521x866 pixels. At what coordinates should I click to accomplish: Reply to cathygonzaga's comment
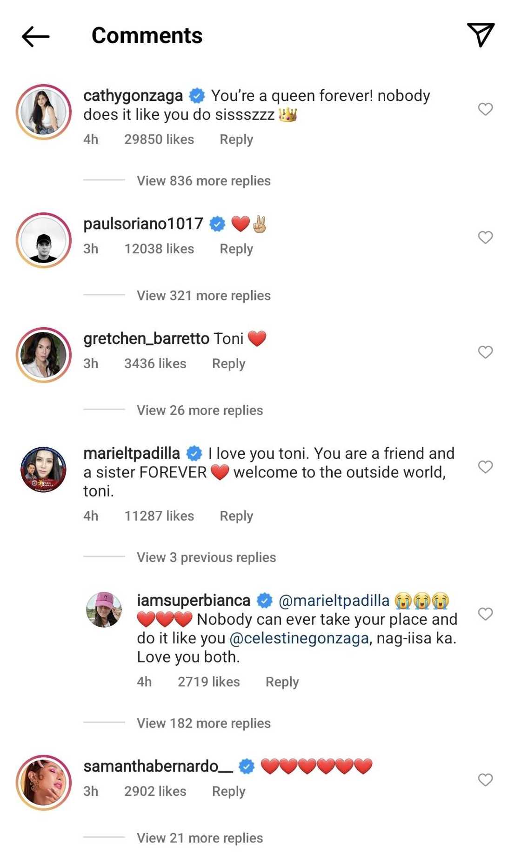click(236, 139)
